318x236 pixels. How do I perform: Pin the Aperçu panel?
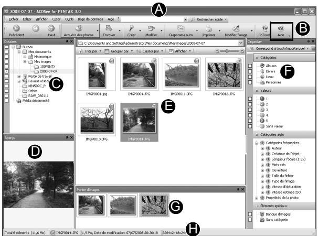pos(67,137)
